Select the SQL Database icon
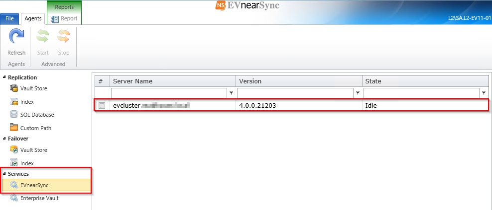 [x=14, y=115]
